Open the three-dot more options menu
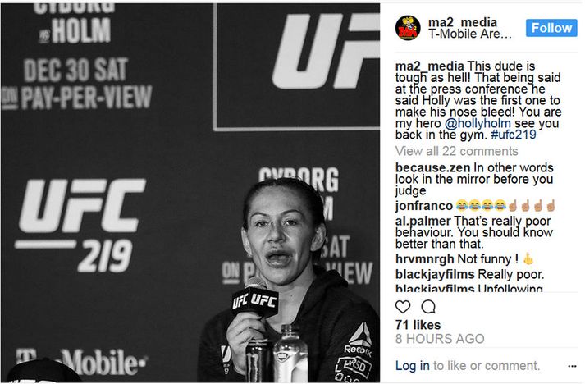Image resolution: width=585 pixels, height=384 pixels. 572,366
